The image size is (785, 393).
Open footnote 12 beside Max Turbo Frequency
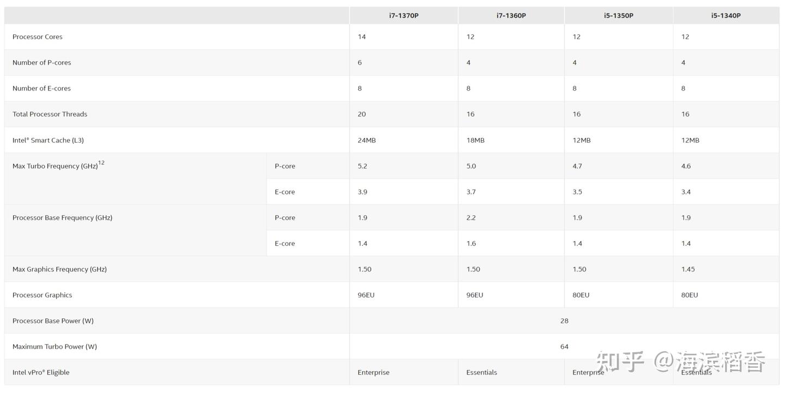coord(101,163)
